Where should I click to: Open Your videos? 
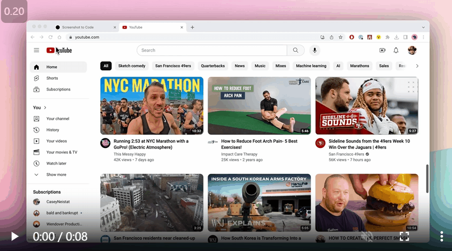click(x=58, y=141)
